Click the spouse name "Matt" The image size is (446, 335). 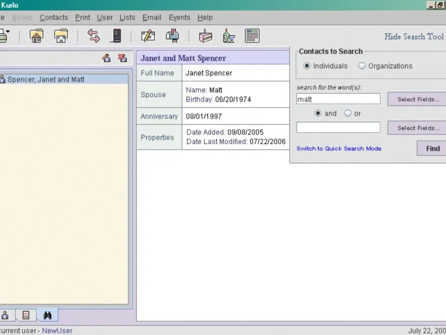[x=216, y=90]
